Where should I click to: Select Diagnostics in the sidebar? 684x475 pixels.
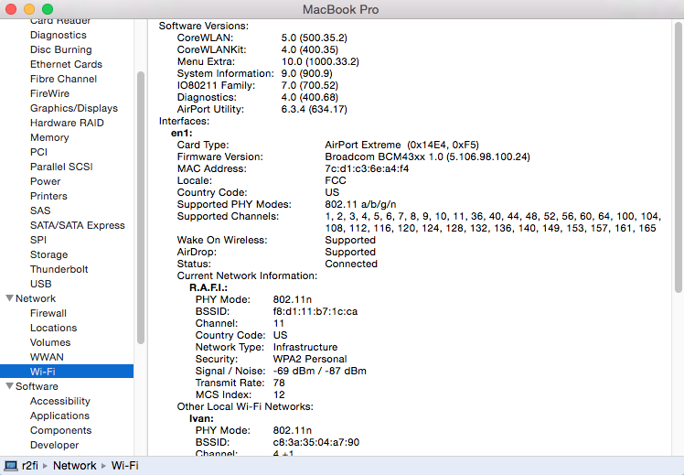(58, 35)
